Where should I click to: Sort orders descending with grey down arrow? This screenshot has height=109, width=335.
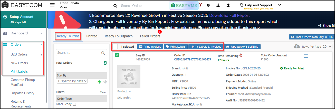105,82
